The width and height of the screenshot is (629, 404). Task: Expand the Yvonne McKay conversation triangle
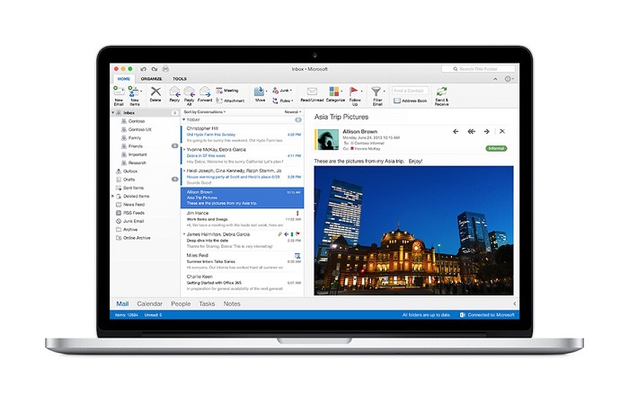184,150
